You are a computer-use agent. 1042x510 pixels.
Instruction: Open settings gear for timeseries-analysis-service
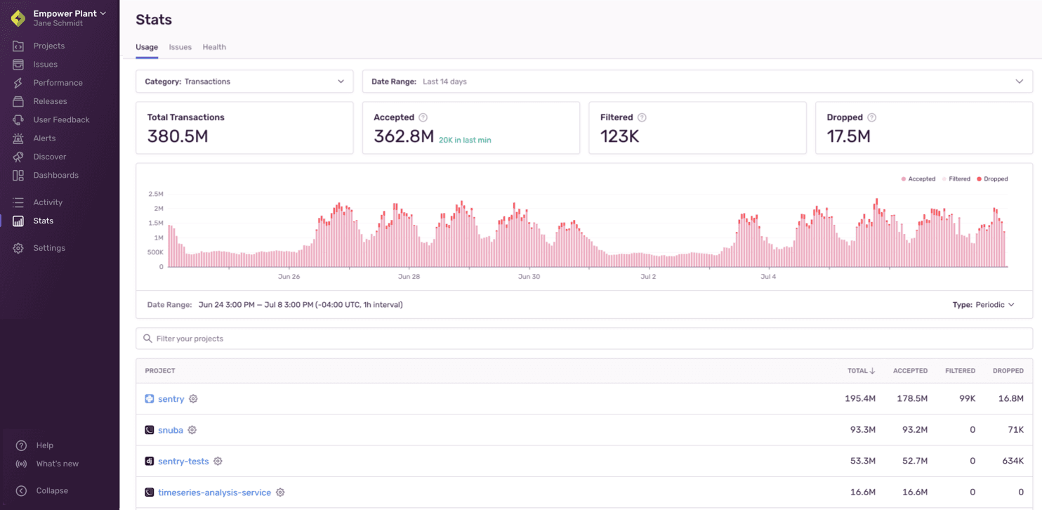pyautogui.click(x=280, y=492)
